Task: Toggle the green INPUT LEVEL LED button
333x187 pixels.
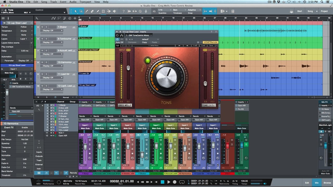Action: 148,61
